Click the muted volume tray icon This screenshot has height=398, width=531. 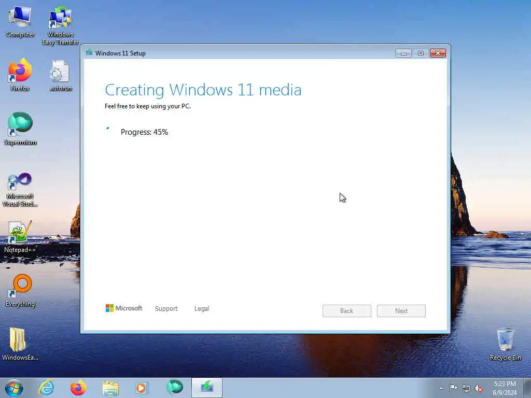(x=479, y=389)
